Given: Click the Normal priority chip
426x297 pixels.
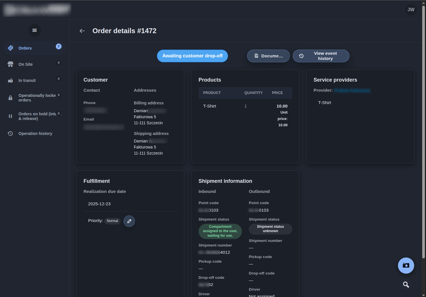Looking at the screenshot, I should (x=112, y=221).
